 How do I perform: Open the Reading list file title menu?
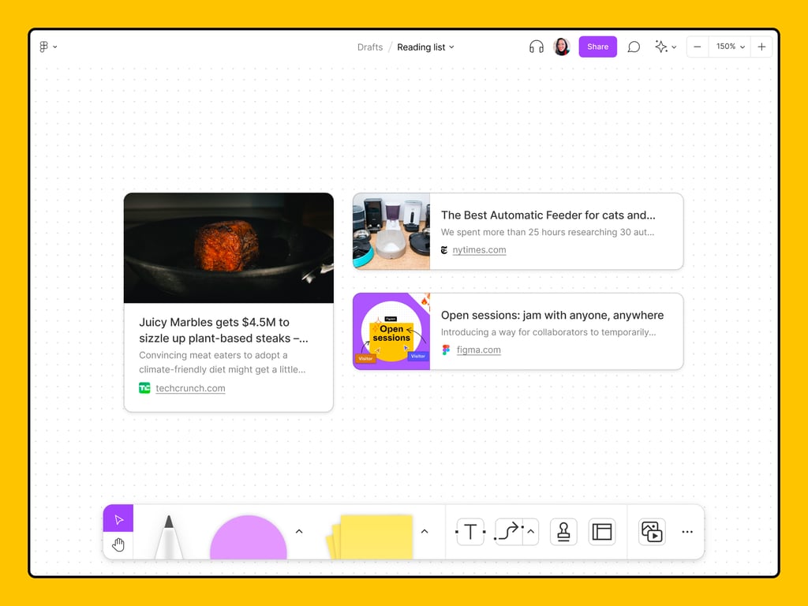click(x=425, y=47)
